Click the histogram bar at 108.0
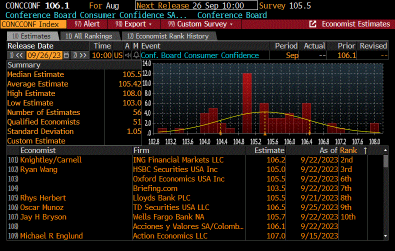 (x=374, y=128)
